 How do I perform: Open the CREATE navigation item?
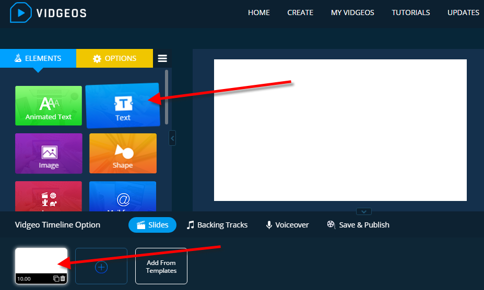click(x=300, y=12)
